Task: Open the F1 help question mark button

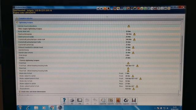Action: (x=64, y=101)
